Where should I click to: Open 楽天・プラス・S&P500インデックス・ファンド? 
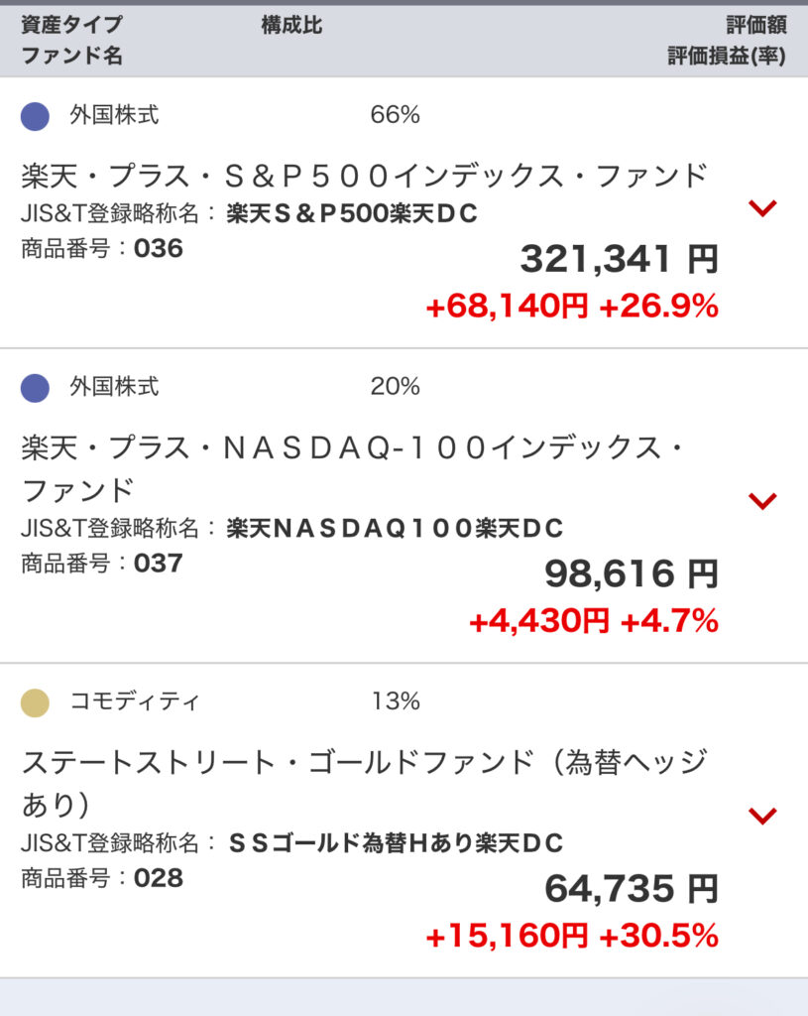364,176
